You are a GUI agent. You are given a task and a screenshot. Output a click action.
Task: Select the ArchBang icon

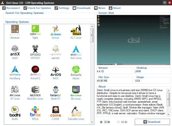tap(15, 71)
